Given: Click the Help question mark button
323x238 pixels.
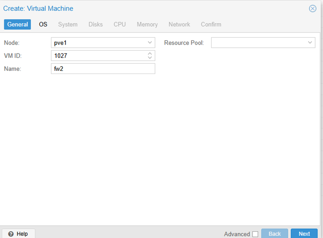Looking at the screenshot, I should coord(18,234).
